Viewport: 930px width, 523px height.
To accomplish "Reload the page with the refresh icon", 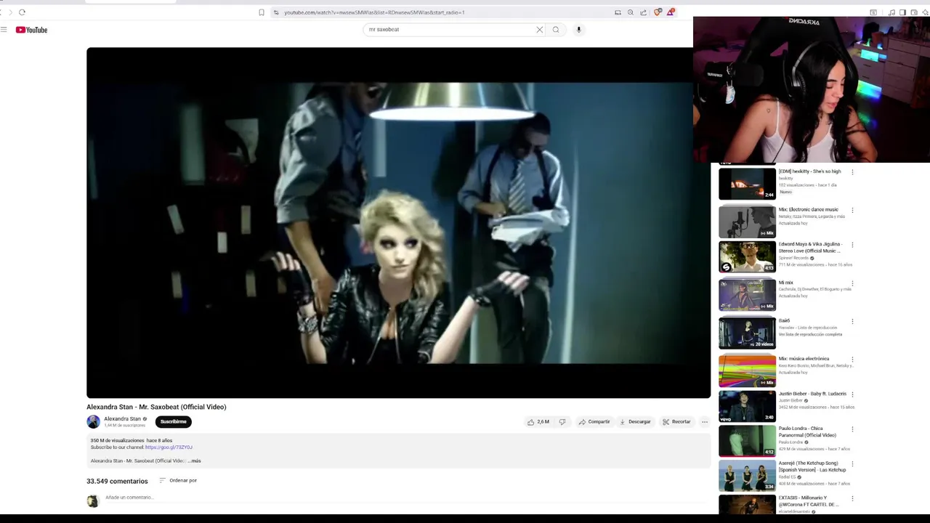I will click(22, 12).
